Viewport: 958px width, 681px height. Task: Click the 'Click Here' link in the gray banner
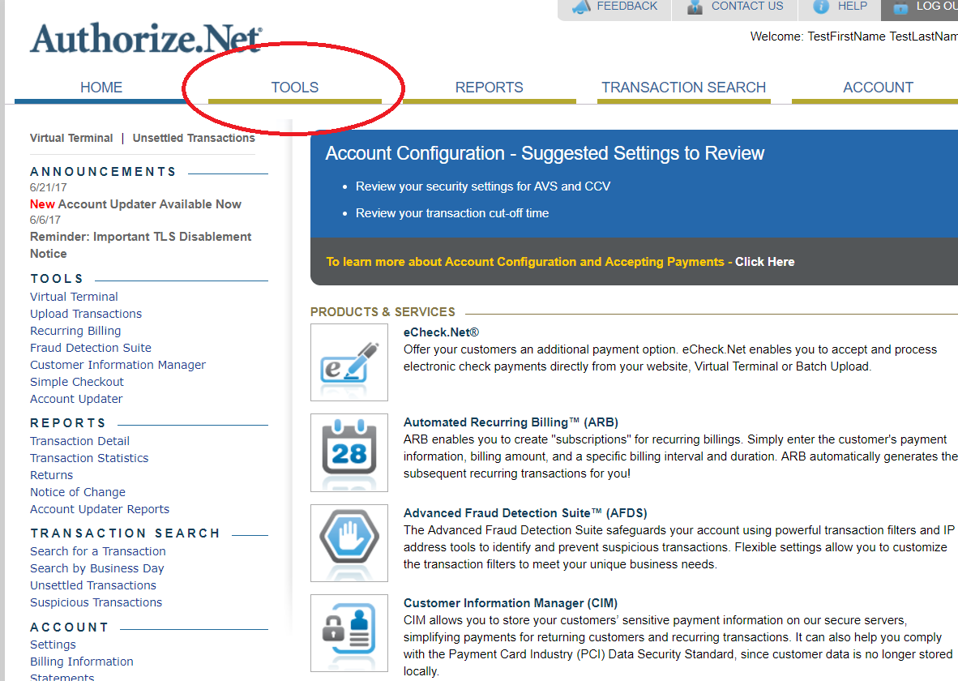click(765, 262)
